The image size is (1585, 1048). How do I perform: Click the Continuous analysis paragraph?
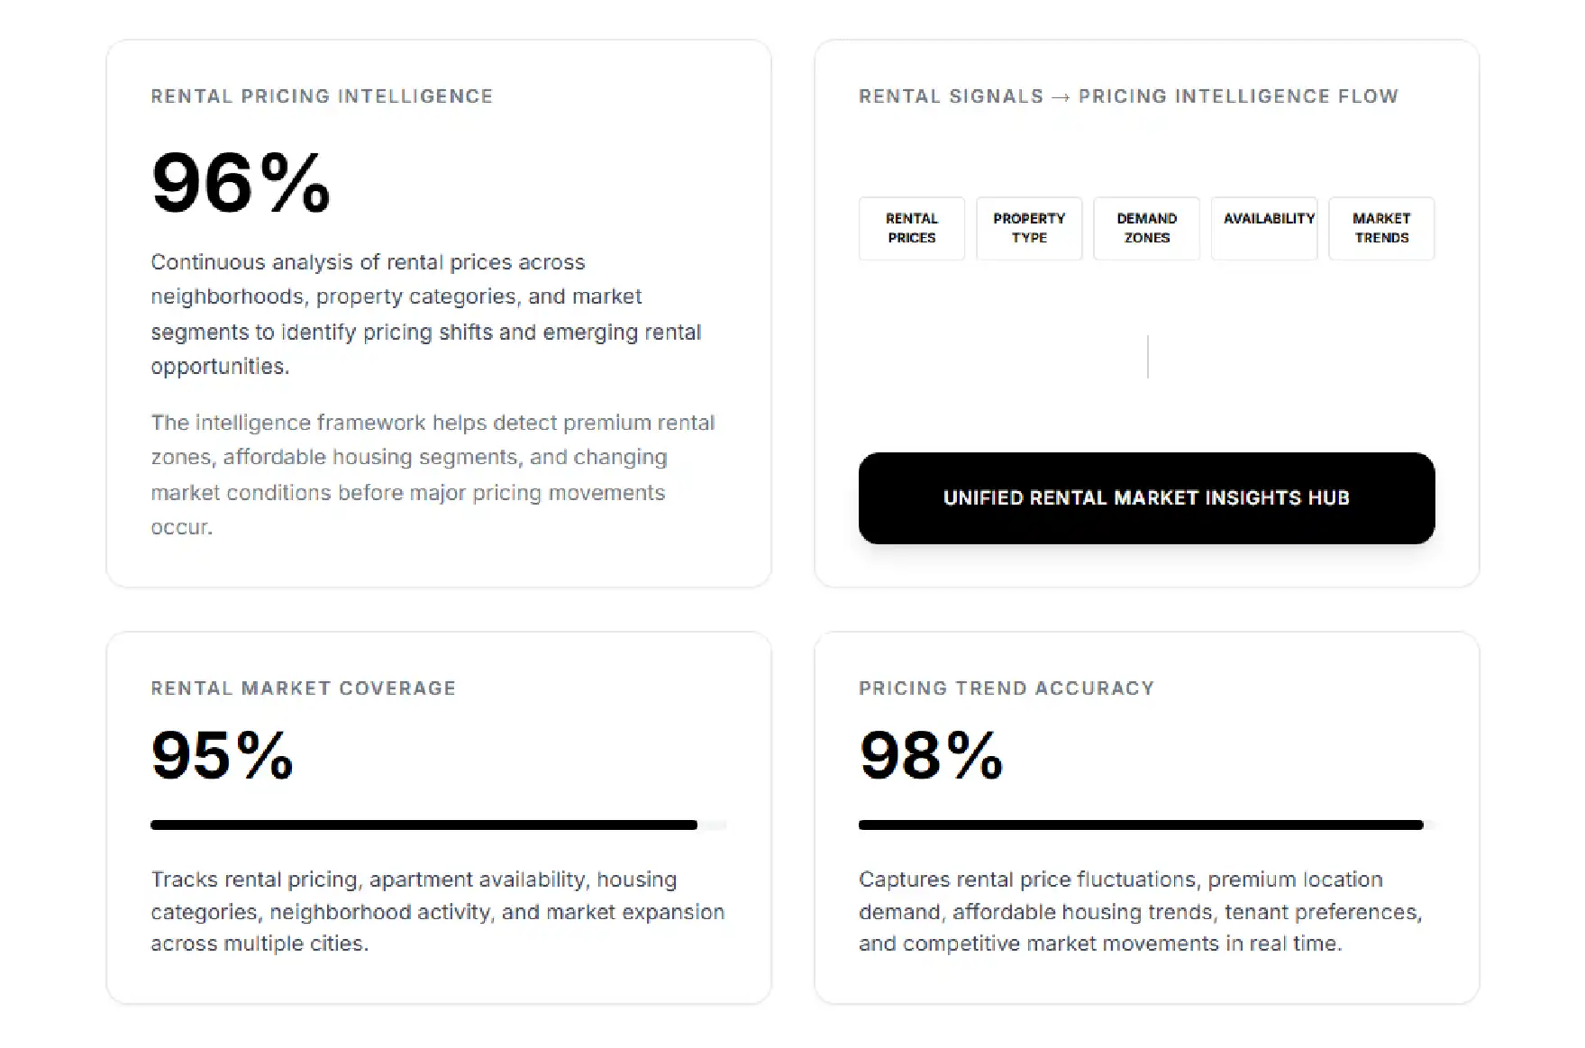tap(426, 314)
